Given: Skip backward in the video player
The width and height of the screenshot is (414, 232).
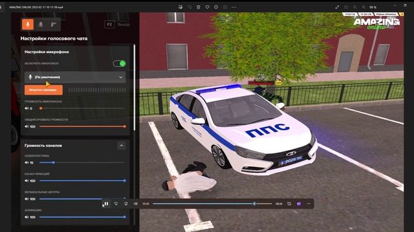Looking at the screenshot, I should click(x=116, y=204).
